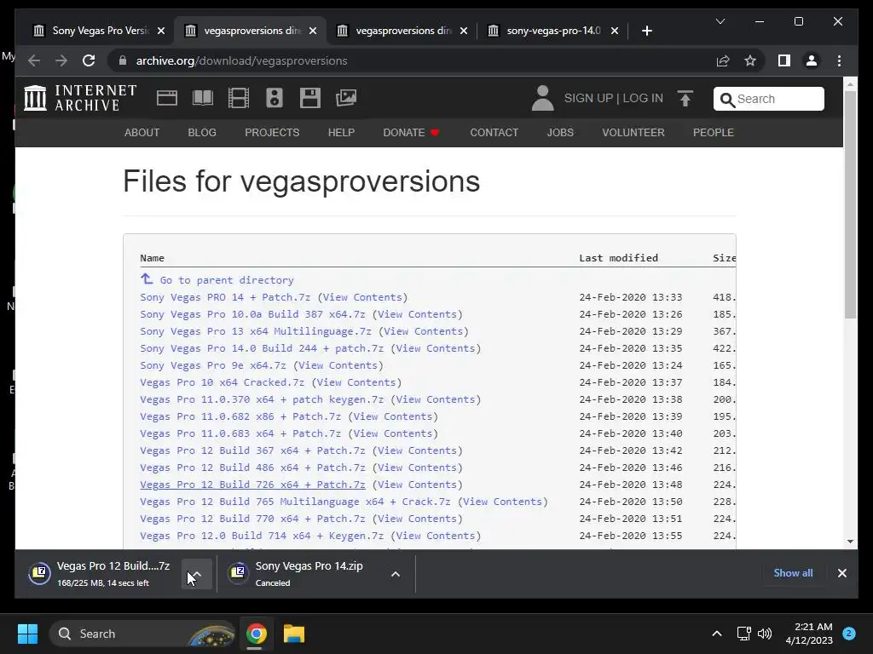Open the PEOPLE menu item

714,132
